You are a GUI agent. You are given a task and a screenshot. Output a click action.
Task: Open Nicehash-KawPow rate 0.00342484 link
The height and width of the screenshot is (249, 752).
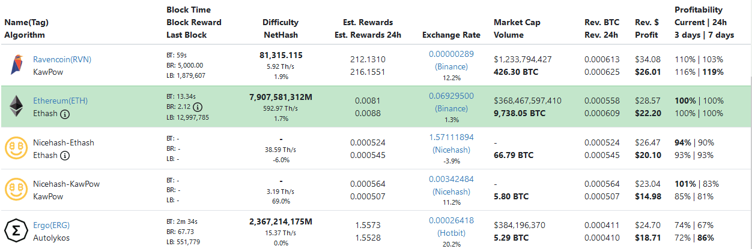coord(451,179)
